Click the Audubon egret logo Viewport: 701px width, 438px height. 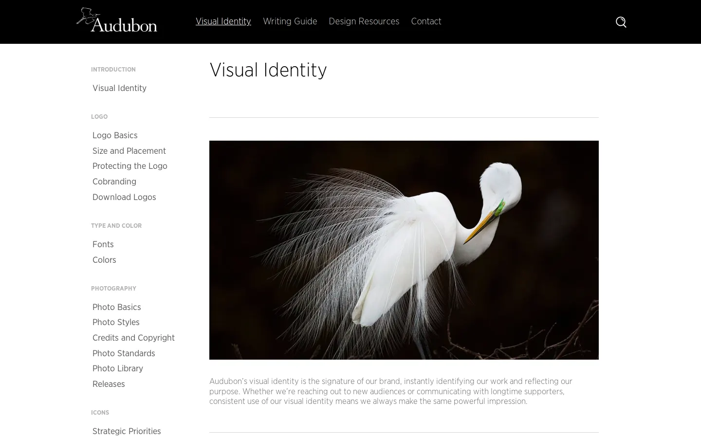[x=116, y=20]
